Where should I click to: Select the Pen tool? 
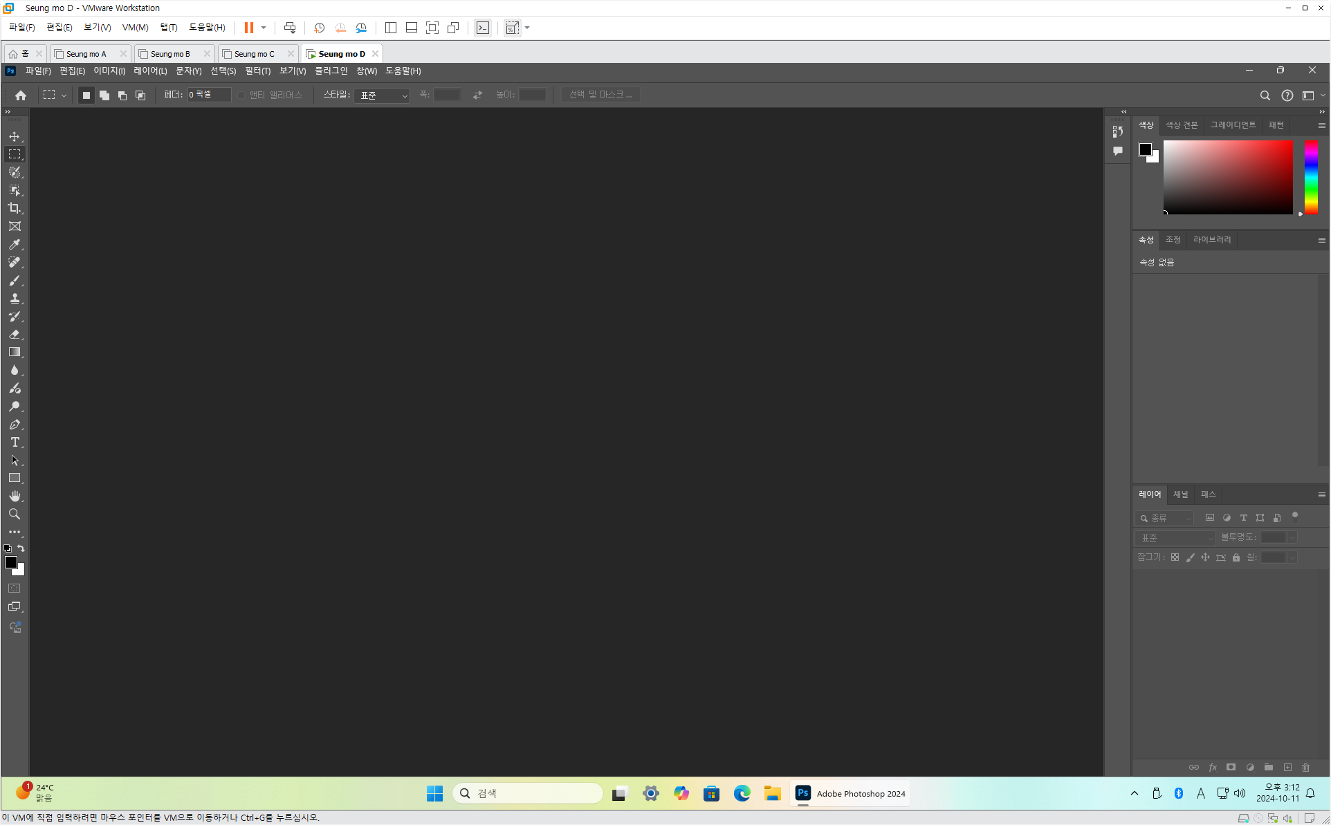tap(15, 425)
